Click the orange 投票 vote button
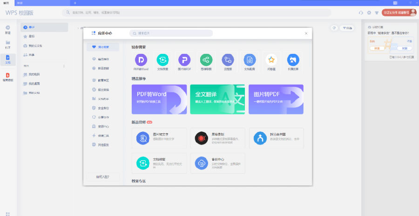Image resolution: width=419 pixels, height=216 pixels. [x=377, y=48]
